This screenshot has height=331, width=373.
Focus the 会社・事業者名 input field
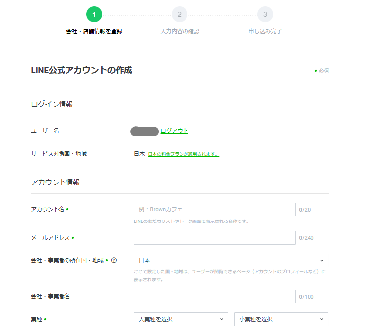[x=215, y=296]
